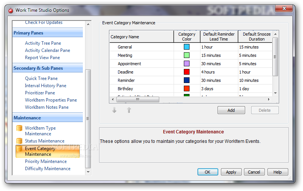Click Deadline's '4 hours' reminder lead time
Screen dimensions: 303x191
pyautogui.click(x=219, y=72)
